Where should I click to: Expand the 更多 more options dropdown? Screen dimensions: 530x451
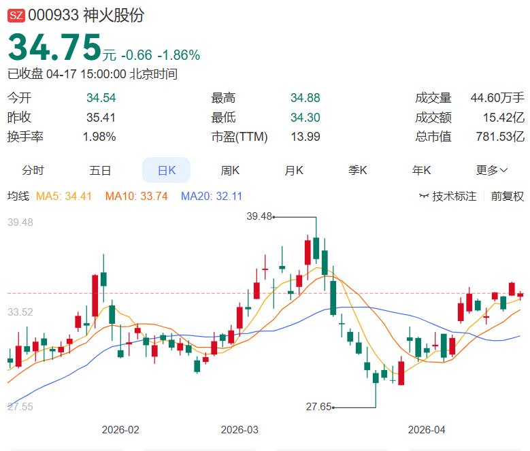point(492,170)
